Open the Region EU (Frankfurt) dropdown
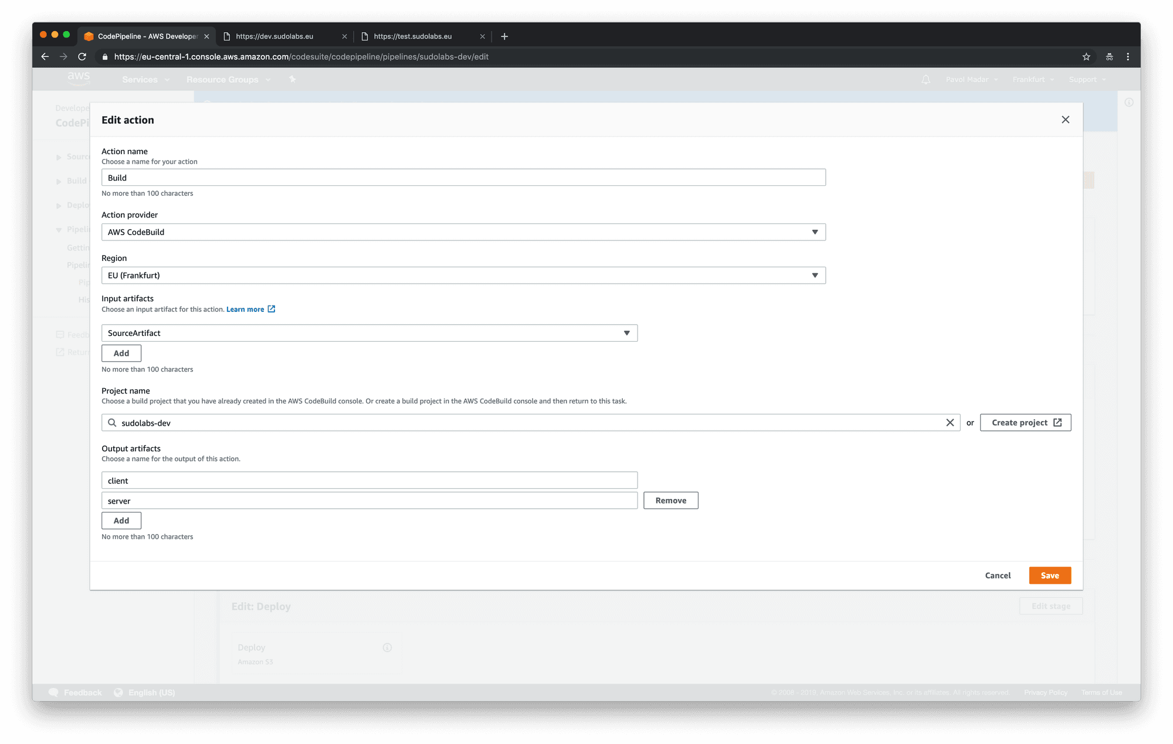1173x744 pixels. click(x=463, y=276)
